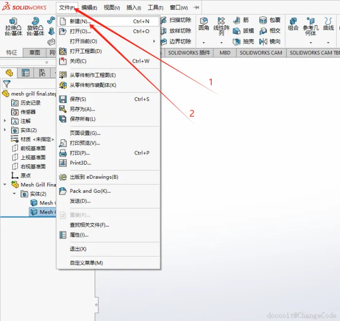Click the 拉伸凸台/基体 extrude boss icon
340x321 pixels.
14,21
